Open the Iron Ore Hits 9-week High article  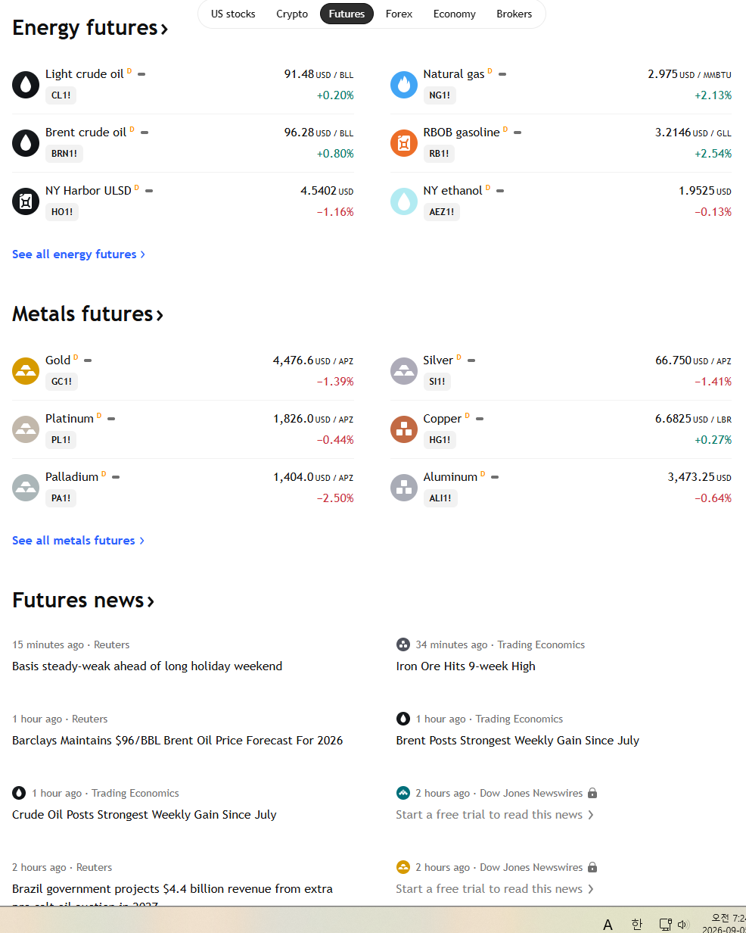(x=465, y=666)
